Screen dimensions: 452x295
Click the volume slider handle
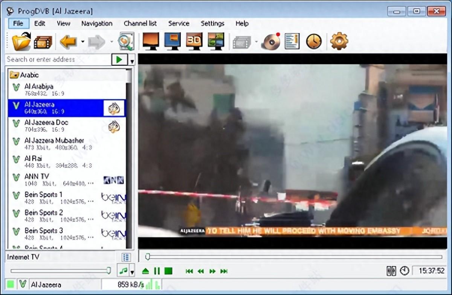coord(109,270)
